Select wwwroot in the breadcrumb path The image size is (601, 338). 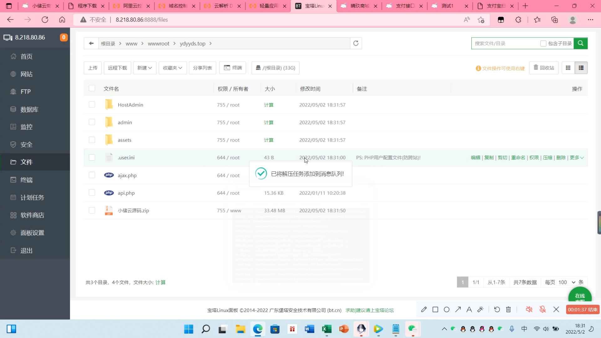[158, 44]
